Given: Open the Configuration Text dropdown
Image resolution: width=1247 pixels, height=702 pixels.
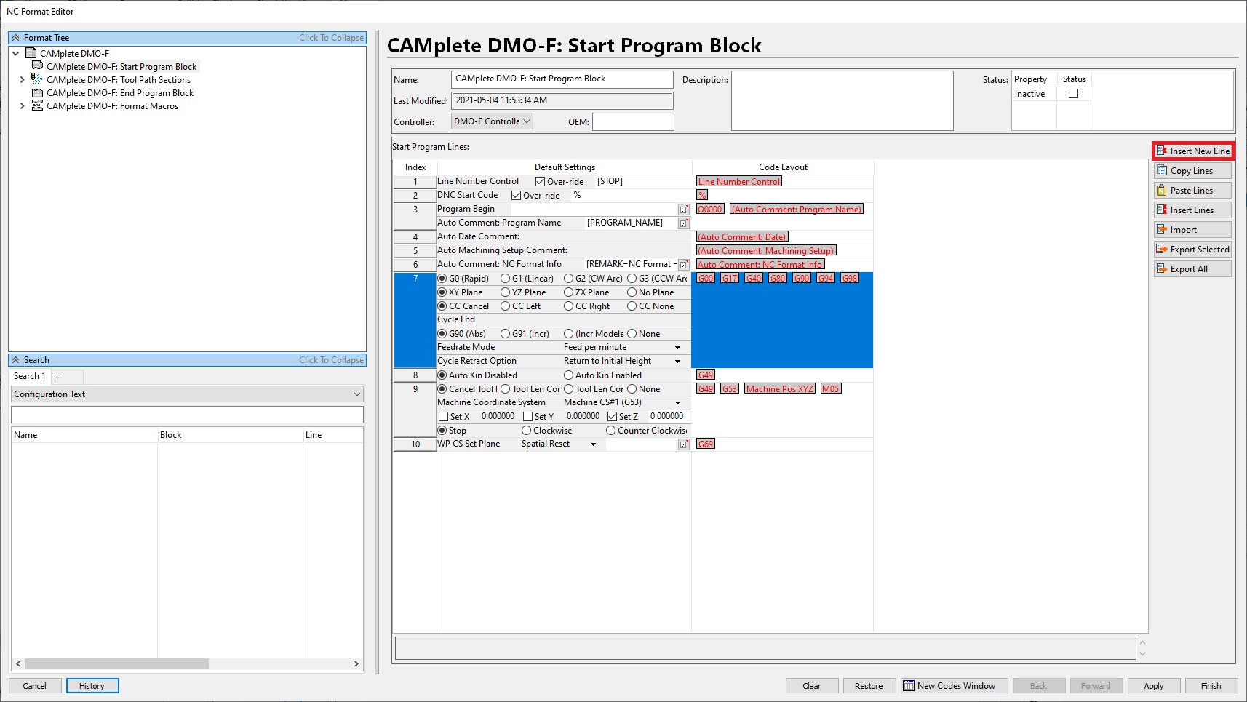Looking at the screenshot, I should tap(187, 394).
